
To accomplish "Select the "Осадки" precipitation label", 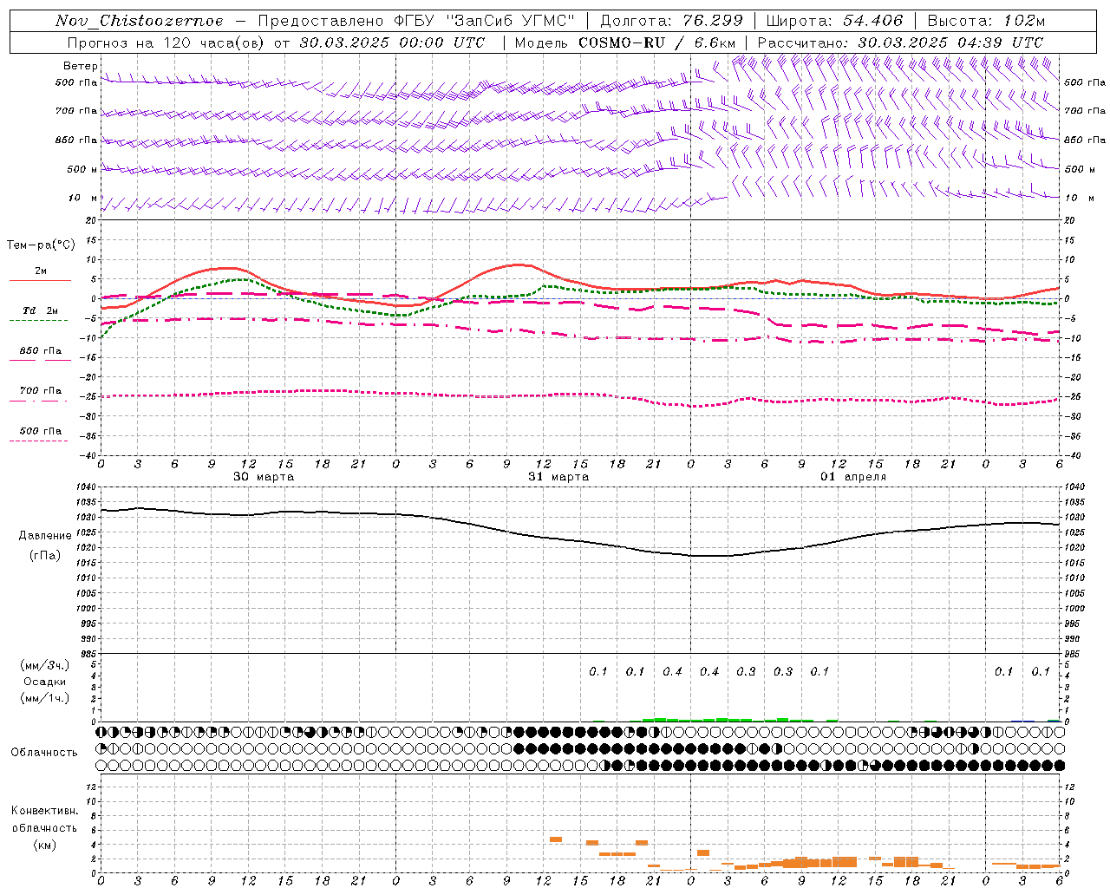I will 45,682.
